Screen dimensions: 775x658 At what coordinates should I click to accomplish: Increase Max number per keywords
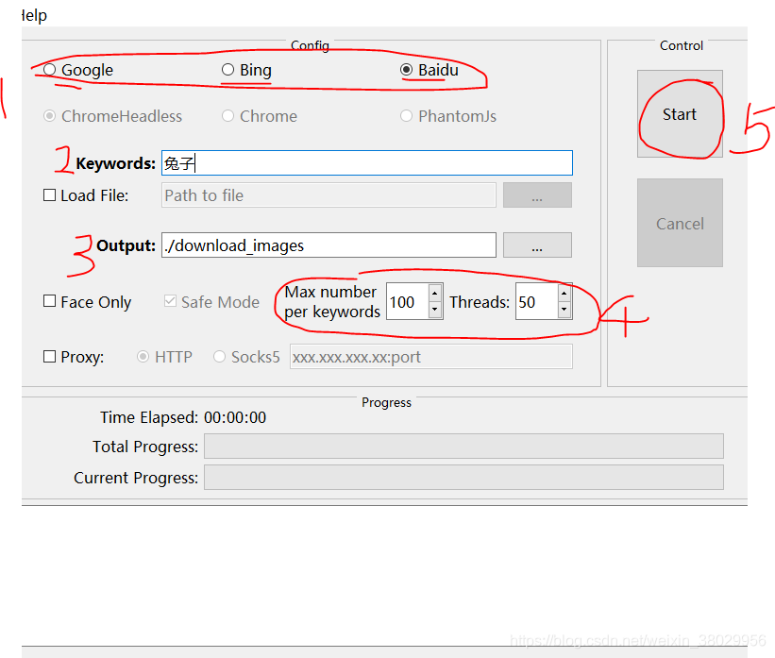pos(435,294)
